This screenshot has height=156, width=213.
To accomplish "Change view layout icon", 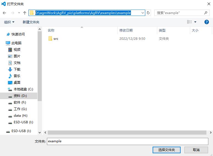I will click(x=189, y=22).
